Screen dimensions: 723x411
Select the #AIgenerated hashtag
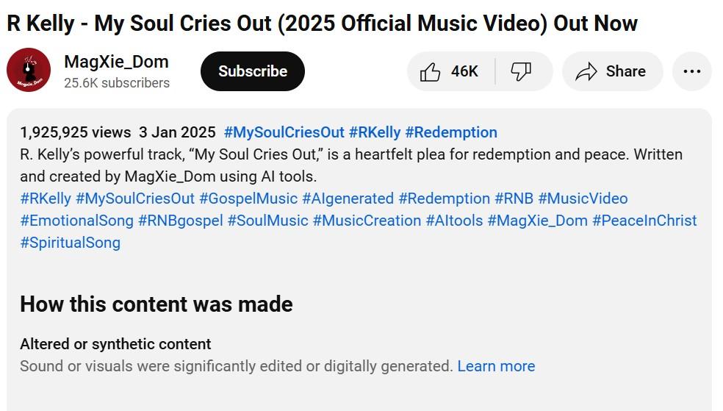348,199
